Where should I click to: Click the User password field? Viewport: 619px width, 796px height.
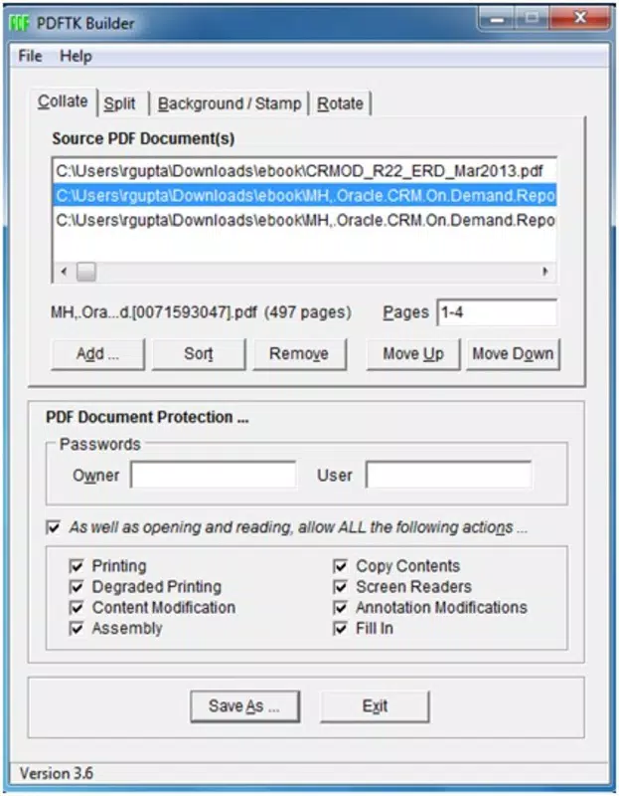(x=449, y=475)
